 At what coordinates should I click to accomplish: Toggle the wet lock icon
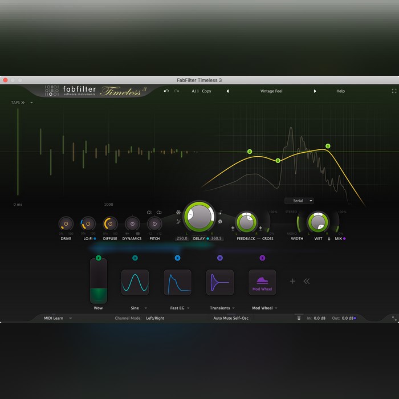(328, 239)
